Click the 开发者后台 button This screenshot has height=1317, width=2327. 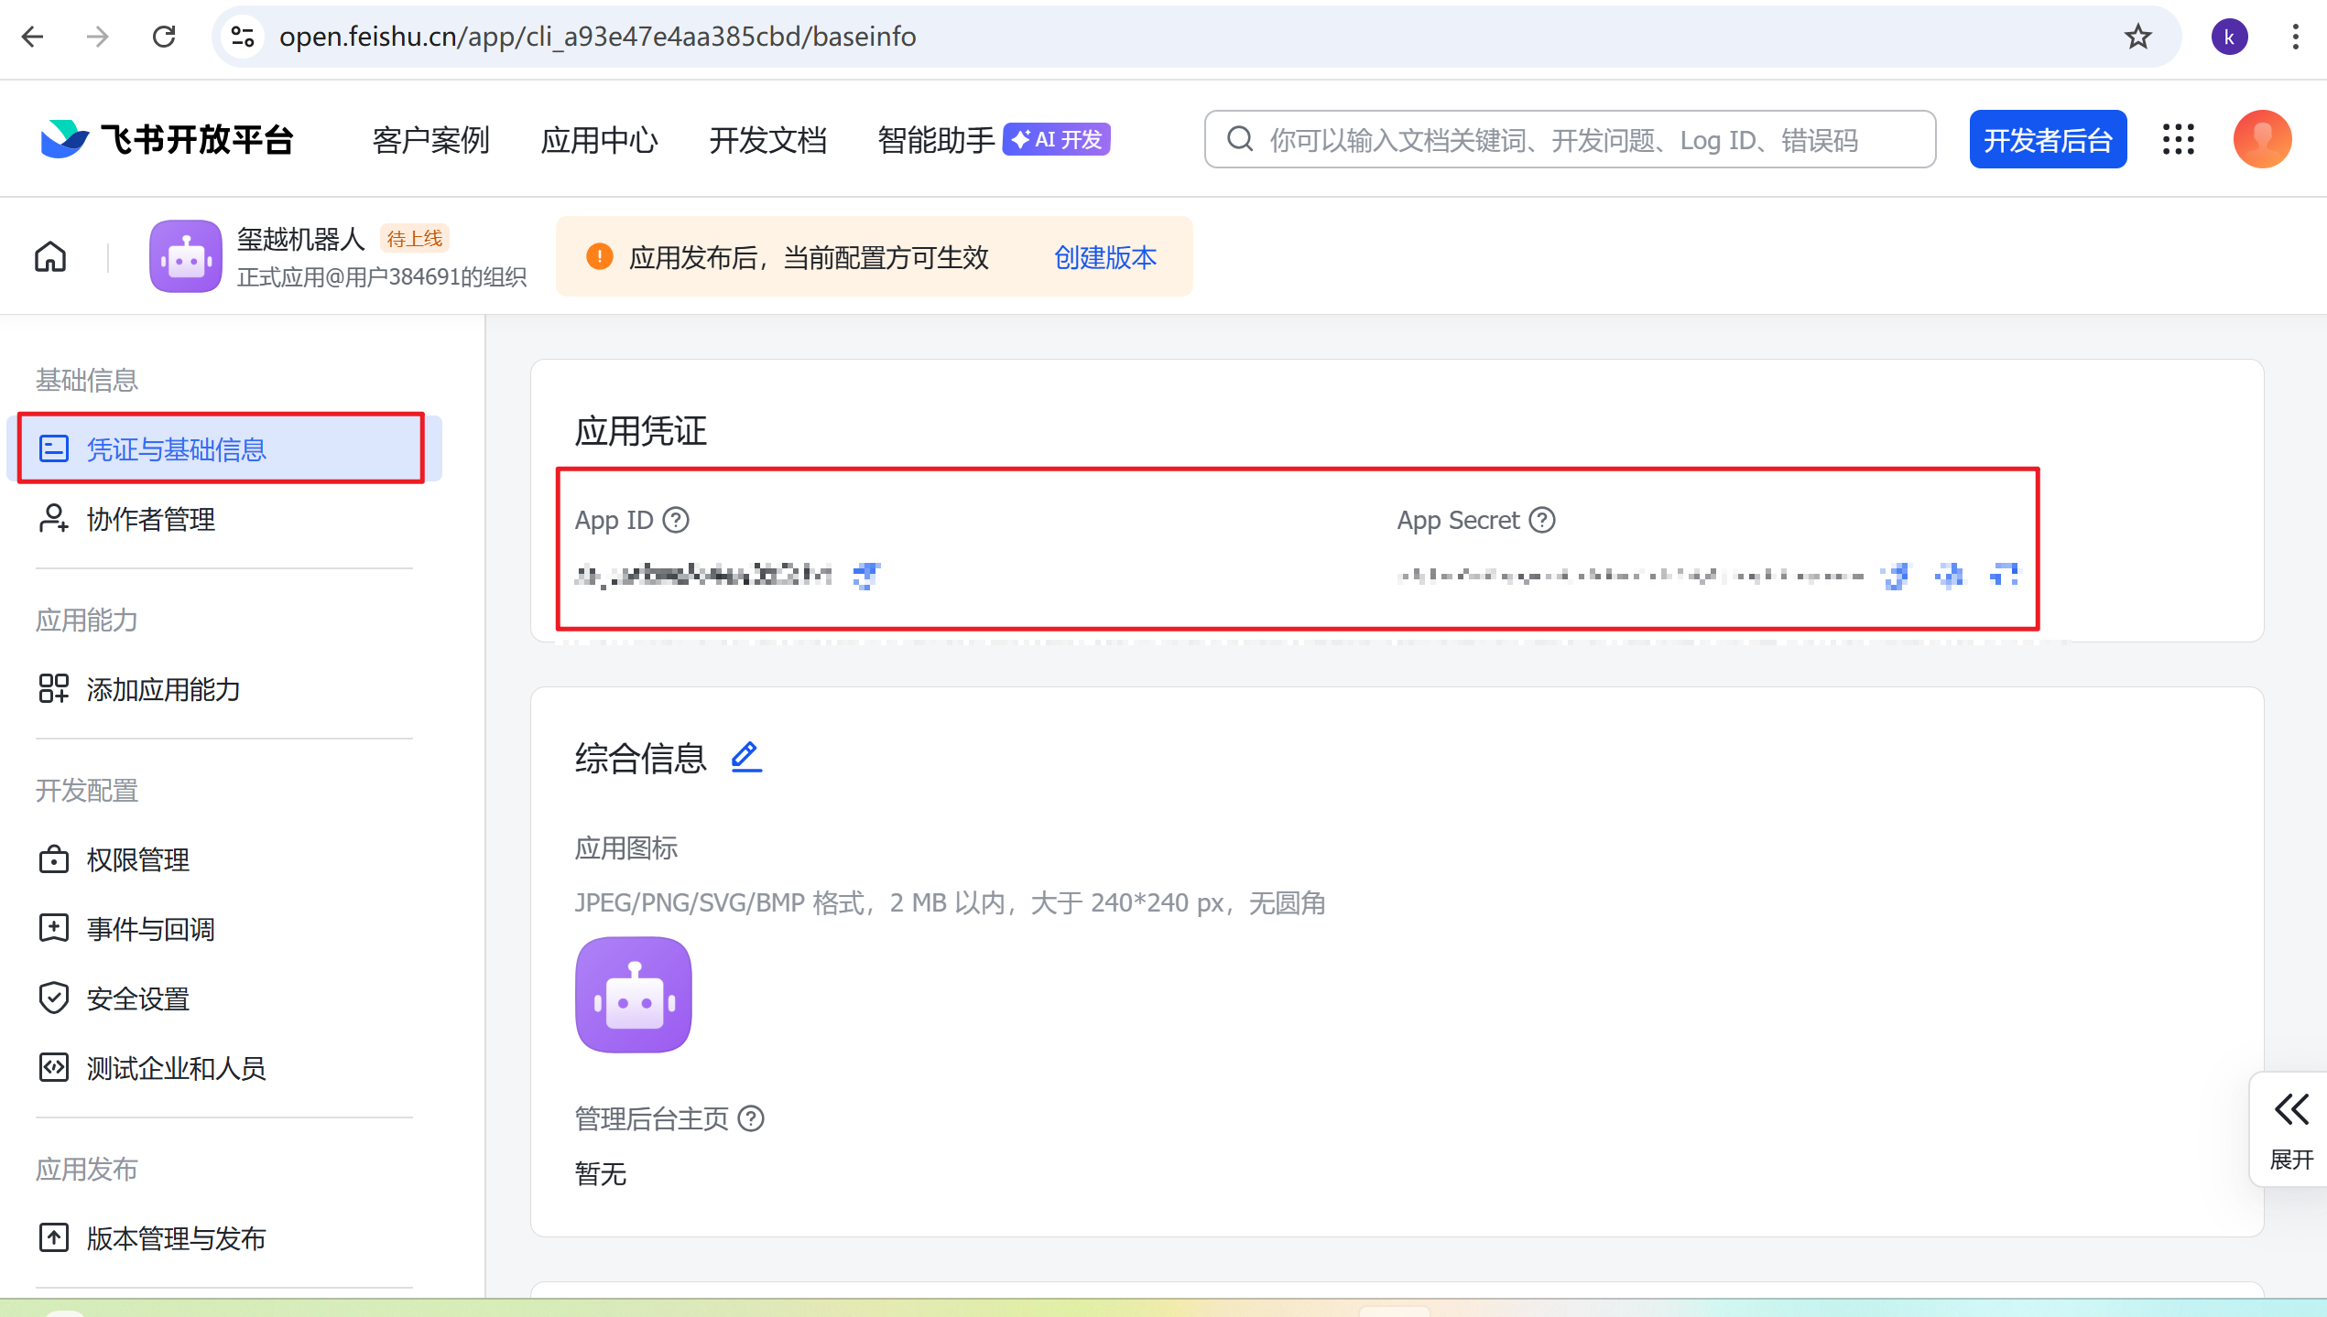(2048, 139)
